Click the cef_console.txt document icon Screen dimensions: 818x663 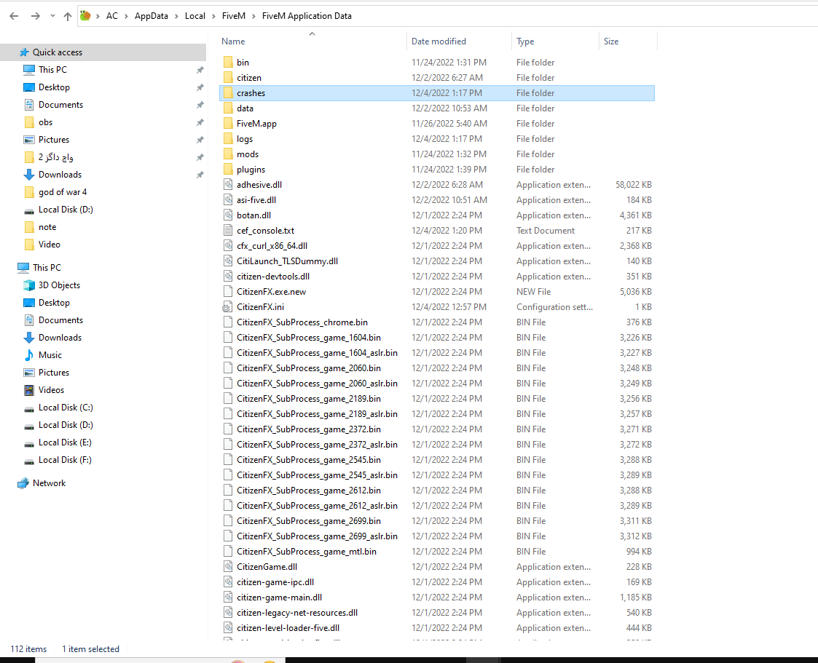coord(228,231)
